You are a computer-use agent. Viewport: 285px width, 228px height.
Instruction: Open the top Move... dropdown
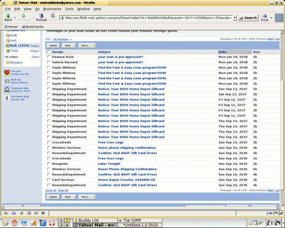click(87, 46)
